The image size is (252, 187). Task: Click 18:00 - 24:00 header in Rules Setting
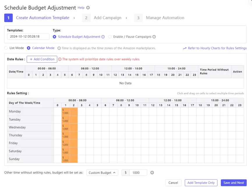pyautogui.click(x=220, y=100)
